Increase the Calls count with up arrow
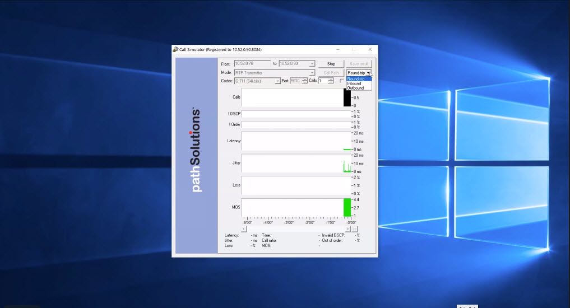 pos(331,79)
